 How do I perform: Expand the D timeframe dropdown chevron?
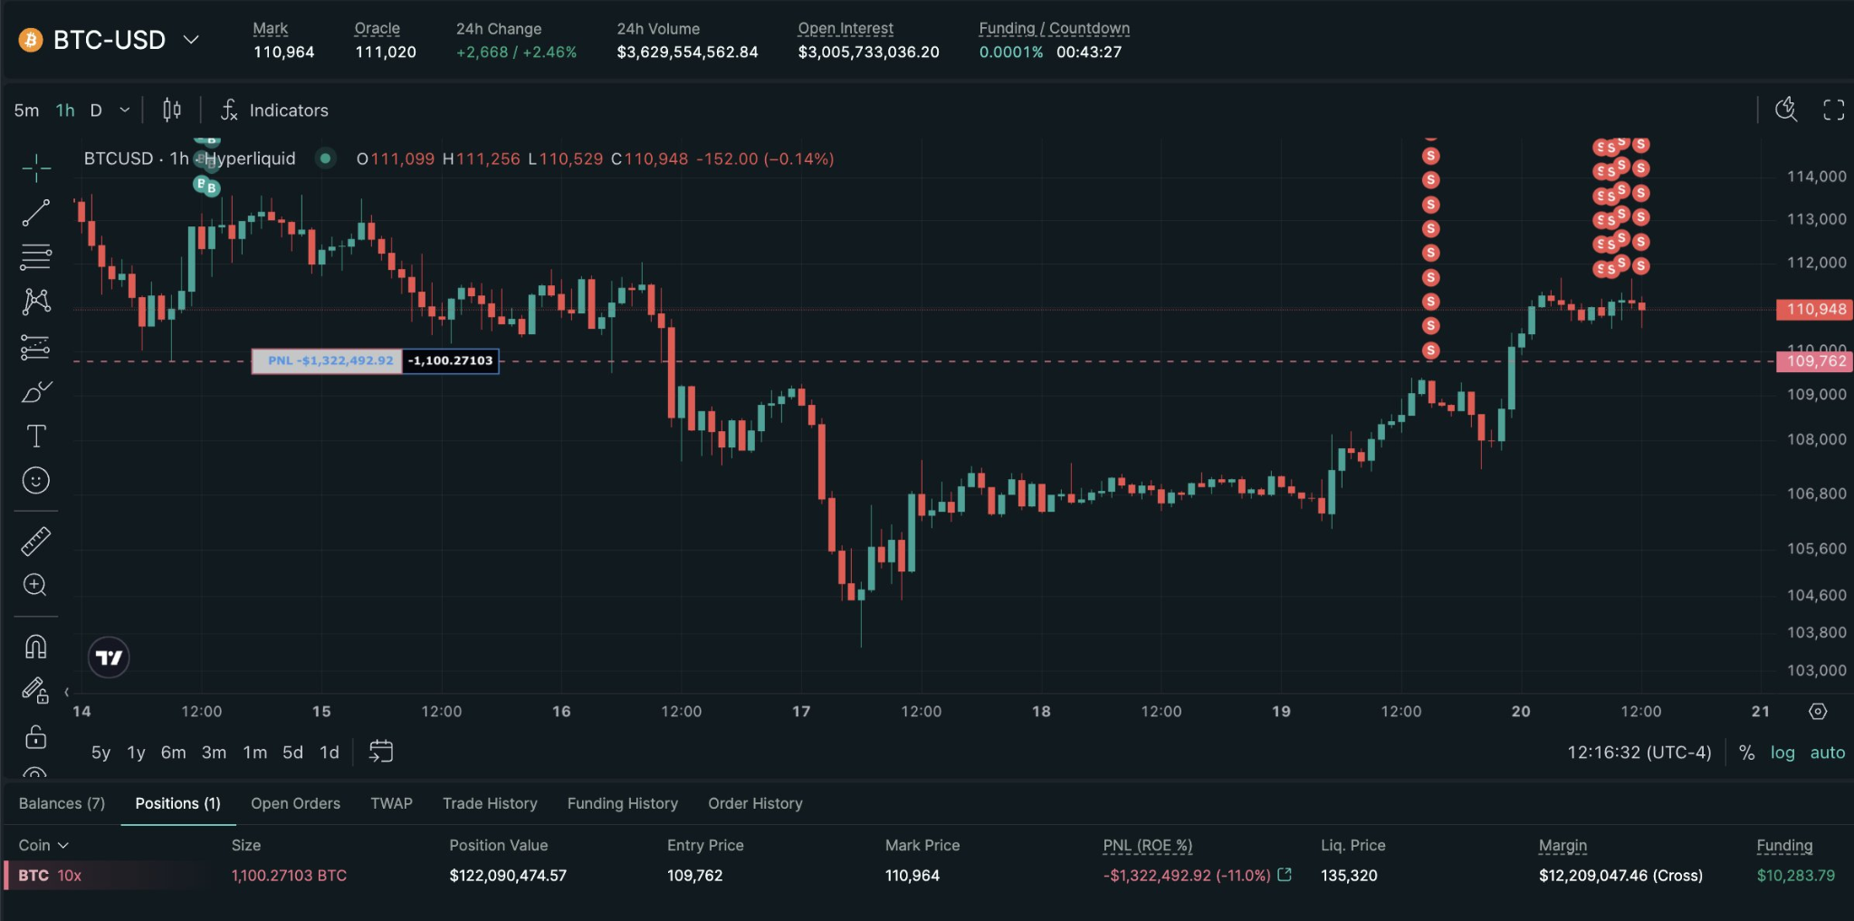[x=124, y=110]
